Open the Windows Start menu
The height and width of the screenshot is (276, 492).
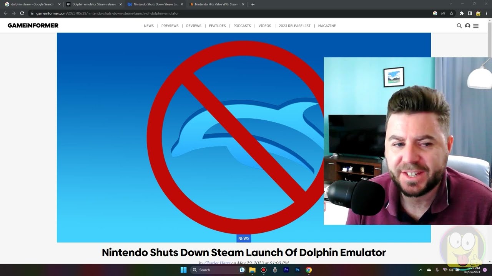point(183,270)
